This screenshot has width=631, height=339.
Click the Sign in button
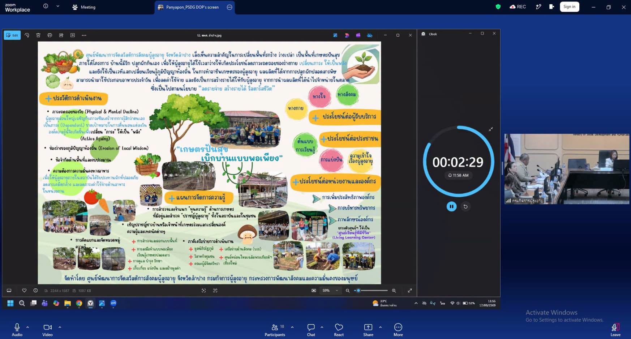(569, 7)
